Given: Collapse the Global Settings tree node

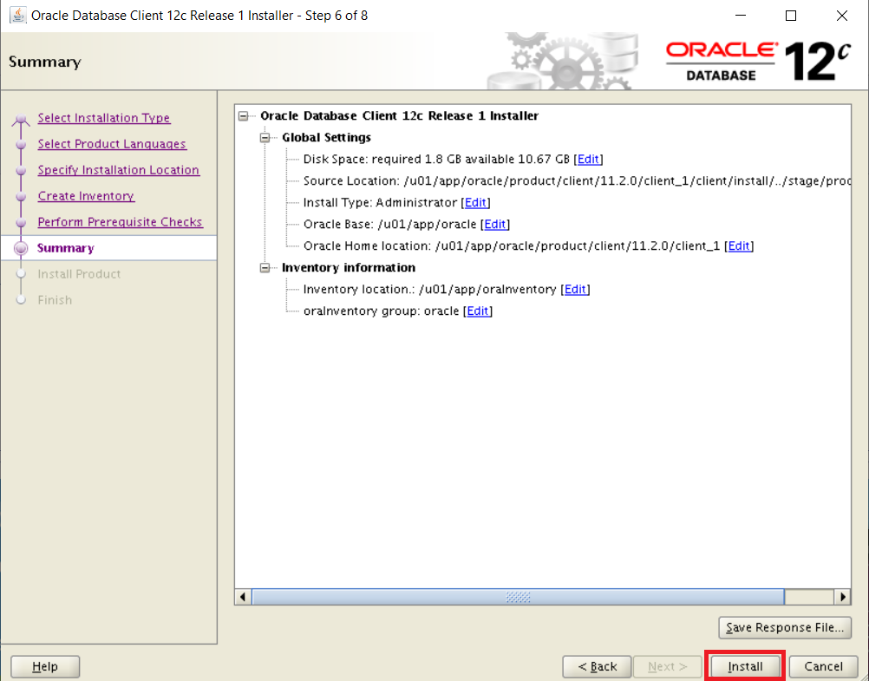Looking at the screenshot, I should 265,137.
